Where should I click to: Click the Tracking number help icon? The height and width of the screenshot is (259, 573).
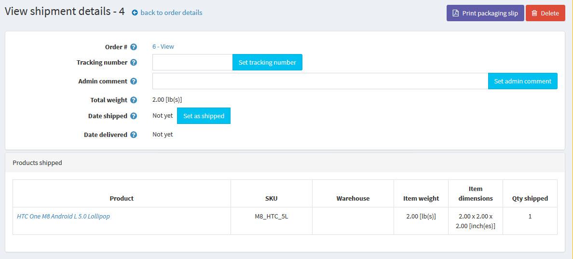134,63
